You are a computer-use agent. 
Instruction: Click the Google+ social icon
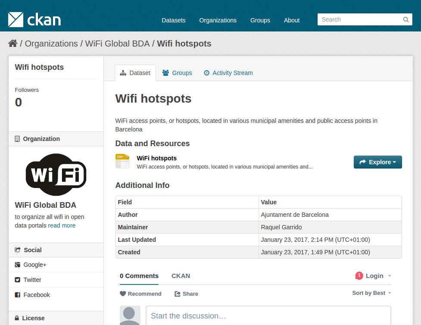point(18,265)
